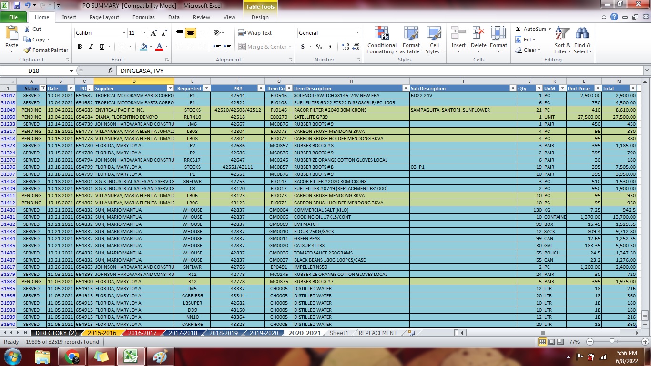Expand the General number format dropdown
Screen dimensions: 651x366
pyautogui.click(x=357, y=33)
